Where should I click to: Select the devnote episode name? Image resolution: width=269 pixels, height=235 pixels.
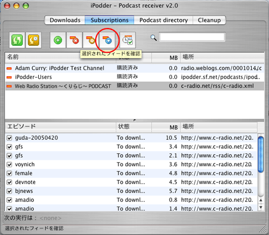pos(25,182)
